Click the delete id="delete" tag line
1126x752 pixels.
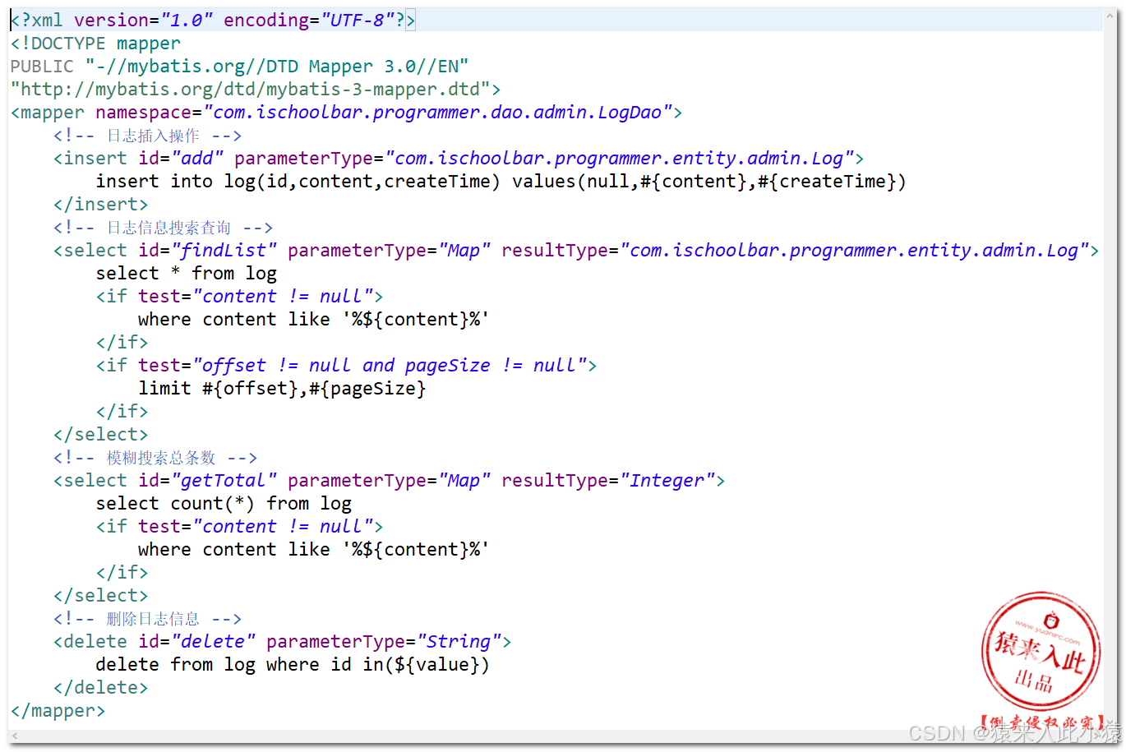click(x=283, y=641)
